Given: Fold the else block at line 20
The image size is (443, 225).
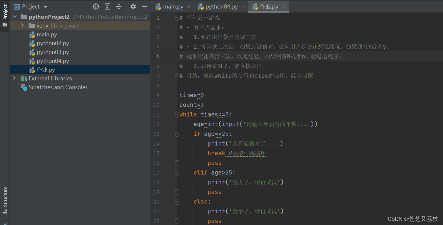Looking at the screenshot, I should point(177,202).
